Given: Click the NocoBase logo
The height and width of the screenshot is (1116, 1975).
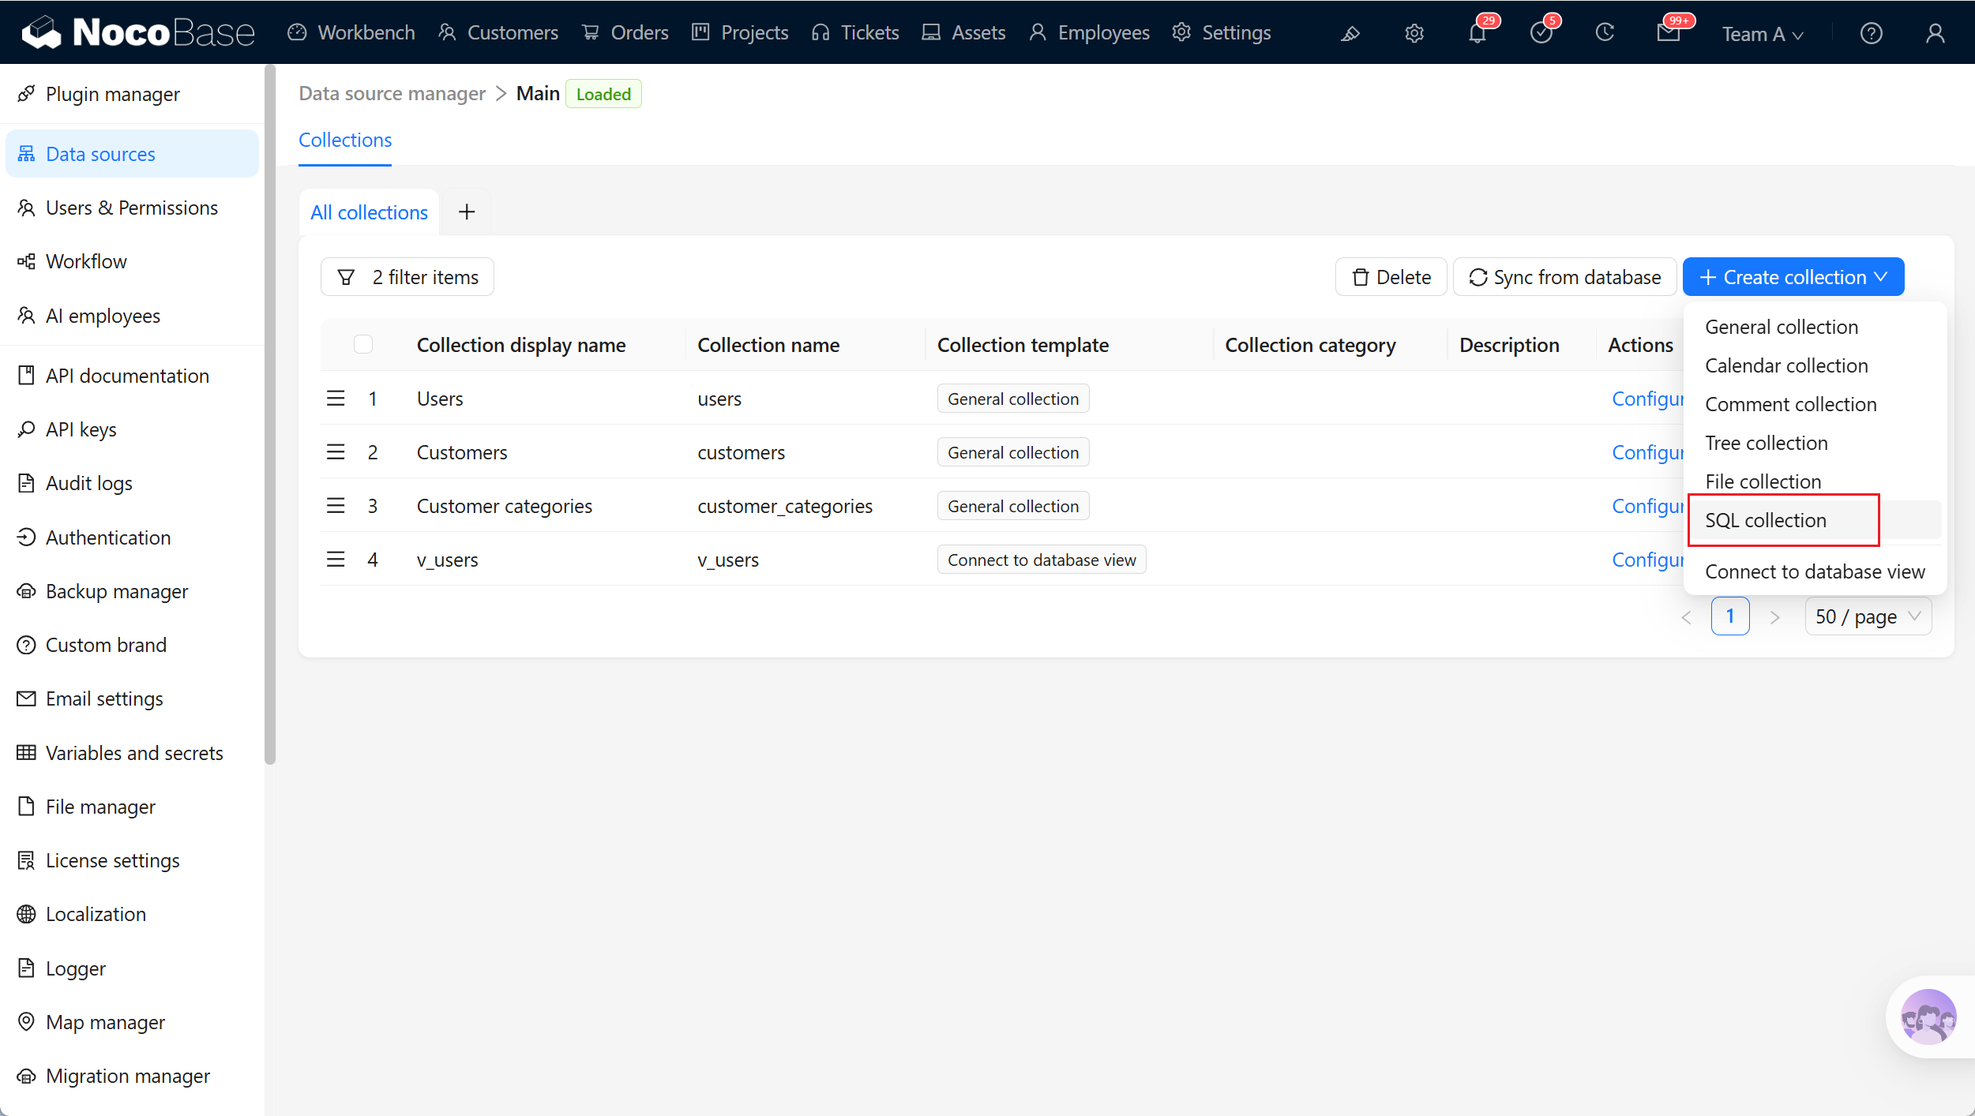Looking at the screenshot, I should tap(139, 32).
